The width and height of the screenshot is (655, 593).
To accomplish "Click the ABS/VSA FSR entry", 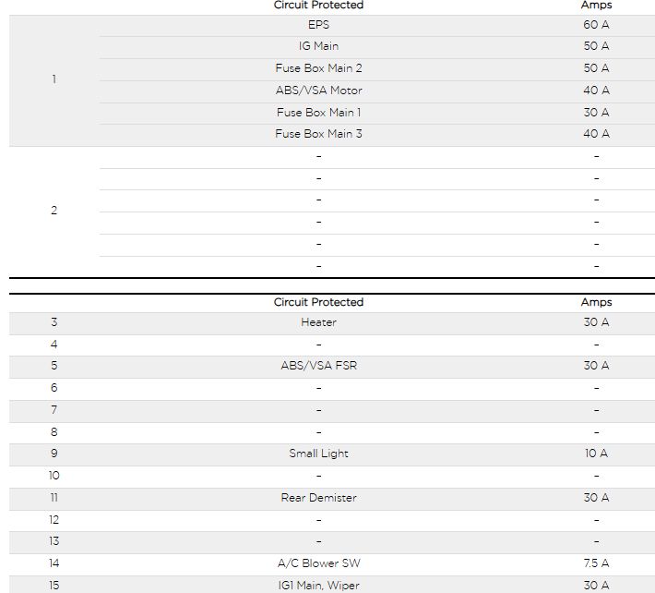I will [318, 366].
